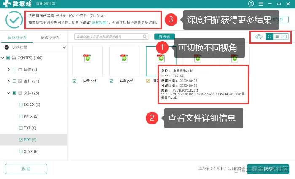The height and width of the screenshot is (179, 295).
Task: Open the 快速扫描 dropdown arrow
Action: (x=64, y=47)
